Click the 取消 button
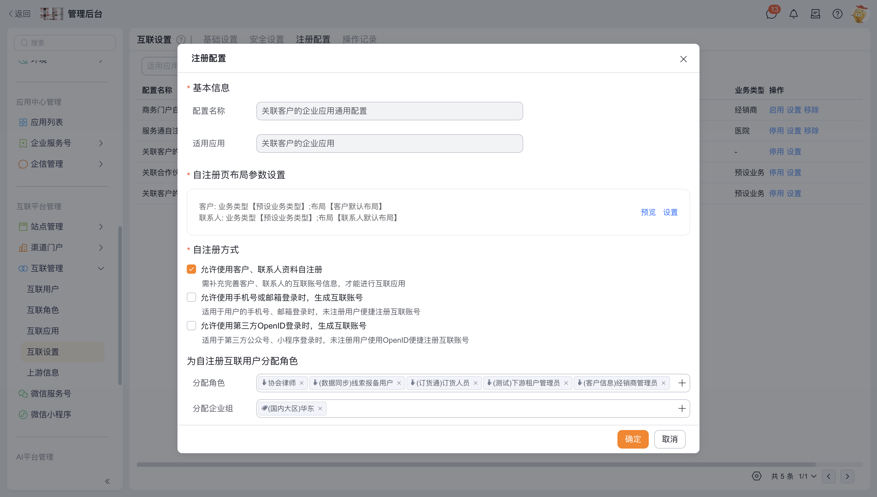 pyautogui.click(x=669, y=439)
